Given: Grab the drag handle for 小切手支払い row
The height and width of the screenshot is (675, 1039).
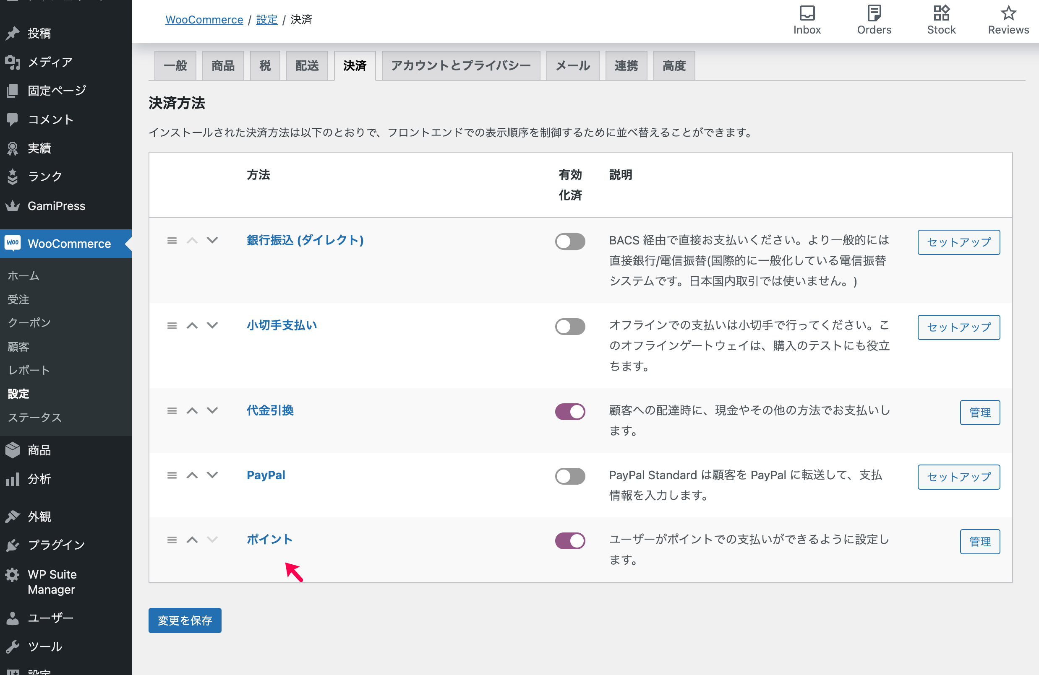Looking at the screenshot, I should tap(172, 326).
